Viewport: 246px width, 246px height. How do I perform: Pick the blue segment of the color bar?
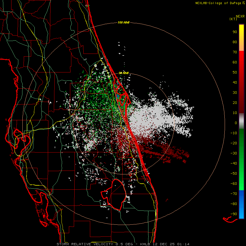click(x=241, y=204)
